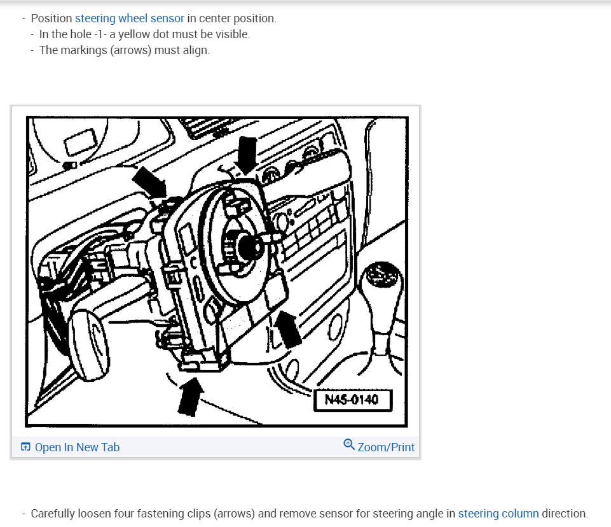Click the text 'In the hole -1- a yellow dot must be visible.'
The height and width of the screenshot is (527, 611).
click(144, 34)
